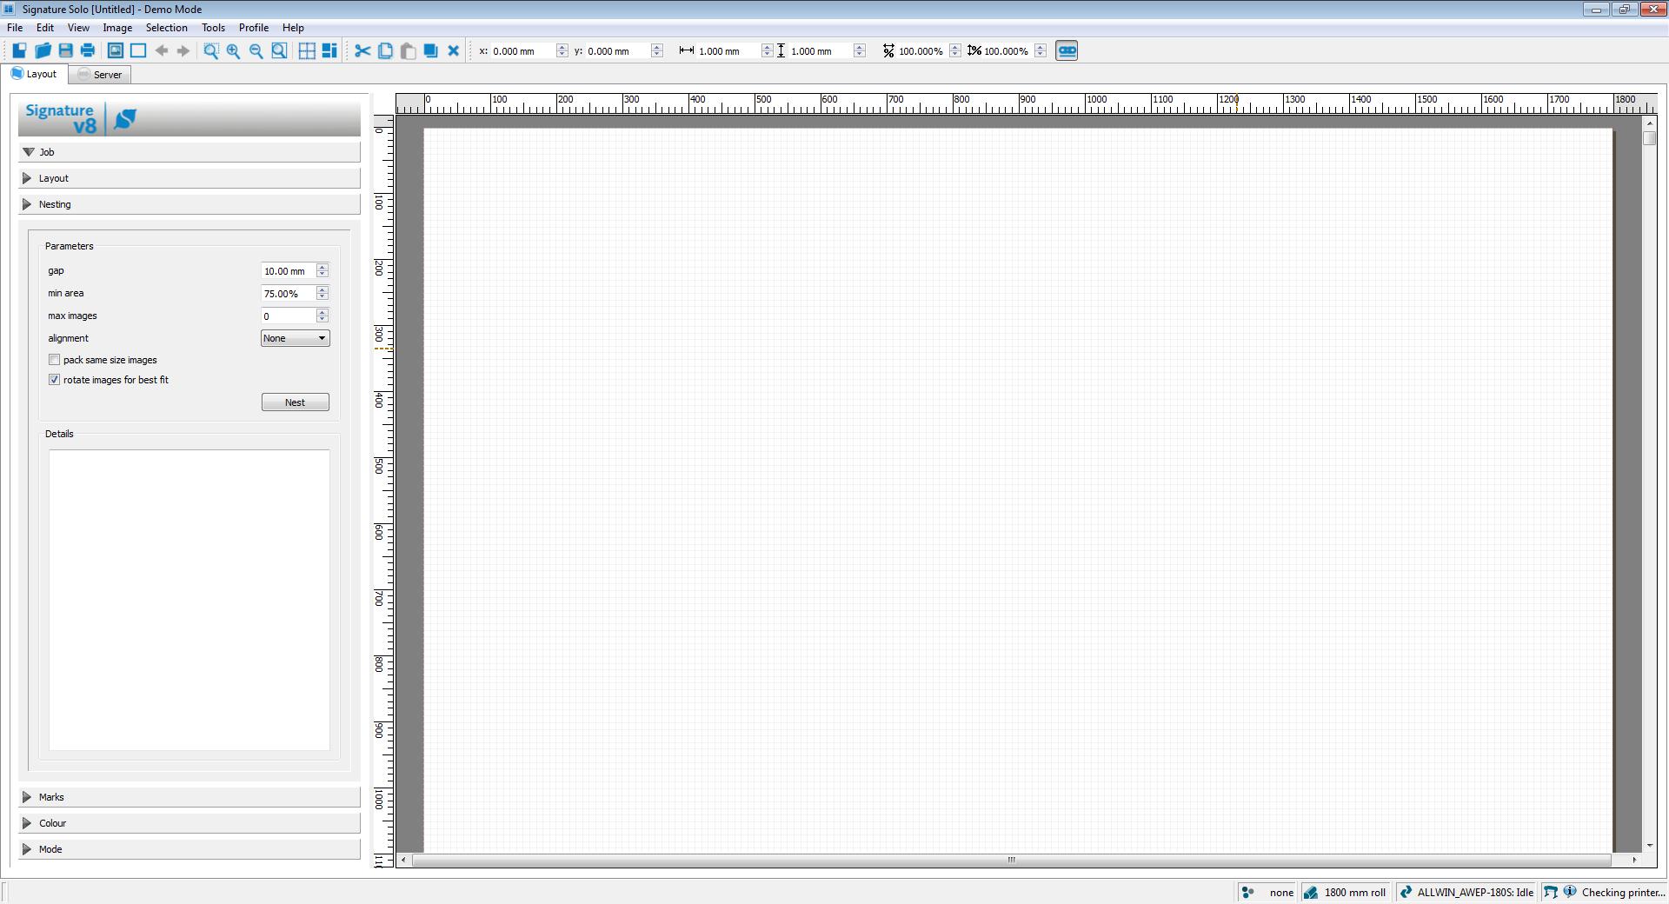This screenshot has width=1669, height=904.
Task: Open the View menu
Action: pyautogui.click(x=78, y=28)
